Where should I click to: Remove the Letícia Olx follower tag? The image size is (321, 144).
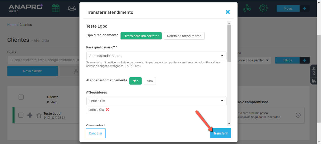(107, 110)
